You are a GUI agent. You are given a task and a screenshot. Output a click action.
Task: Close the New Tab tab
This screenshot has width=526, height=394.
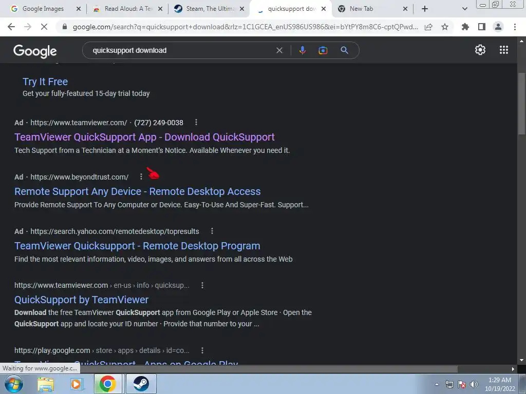coord(405,9)
